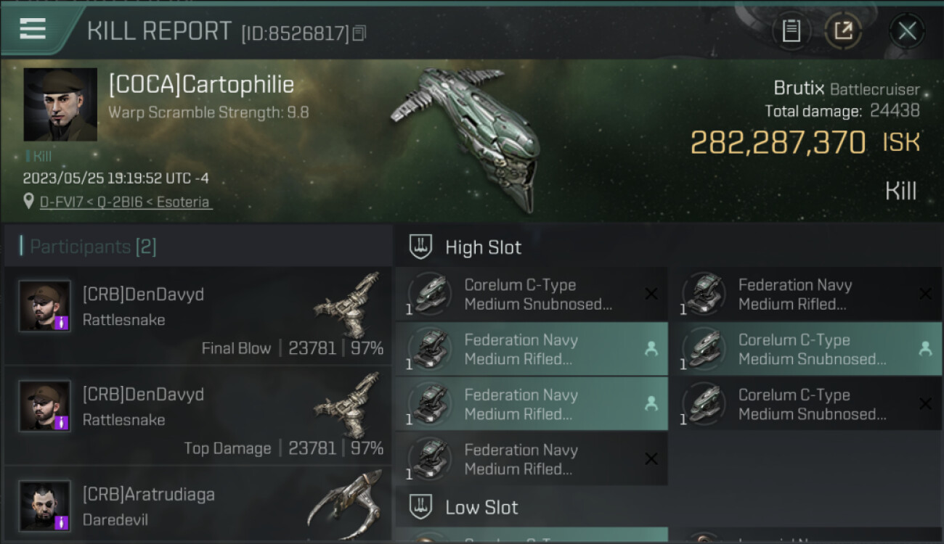
Task: Copy the kill report ID with the copy icon
Action: click(359, 33)
